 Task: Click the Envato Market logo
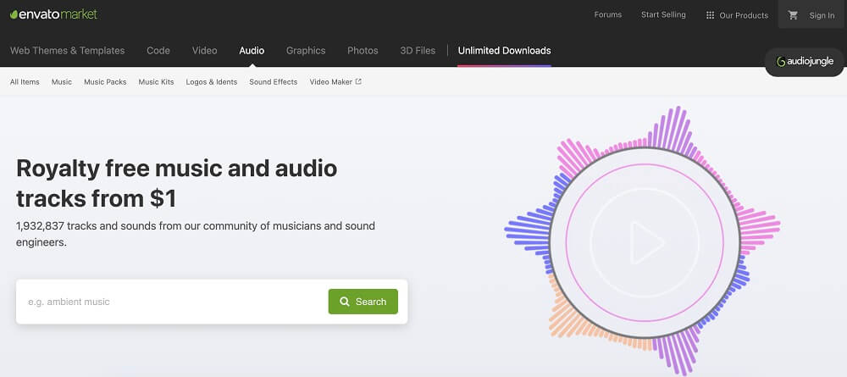(53, 14)
